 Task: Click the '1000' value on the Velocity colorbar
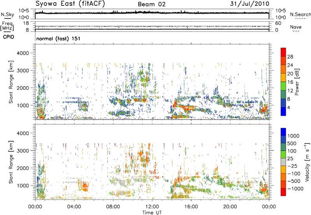(x=294, y=136)
